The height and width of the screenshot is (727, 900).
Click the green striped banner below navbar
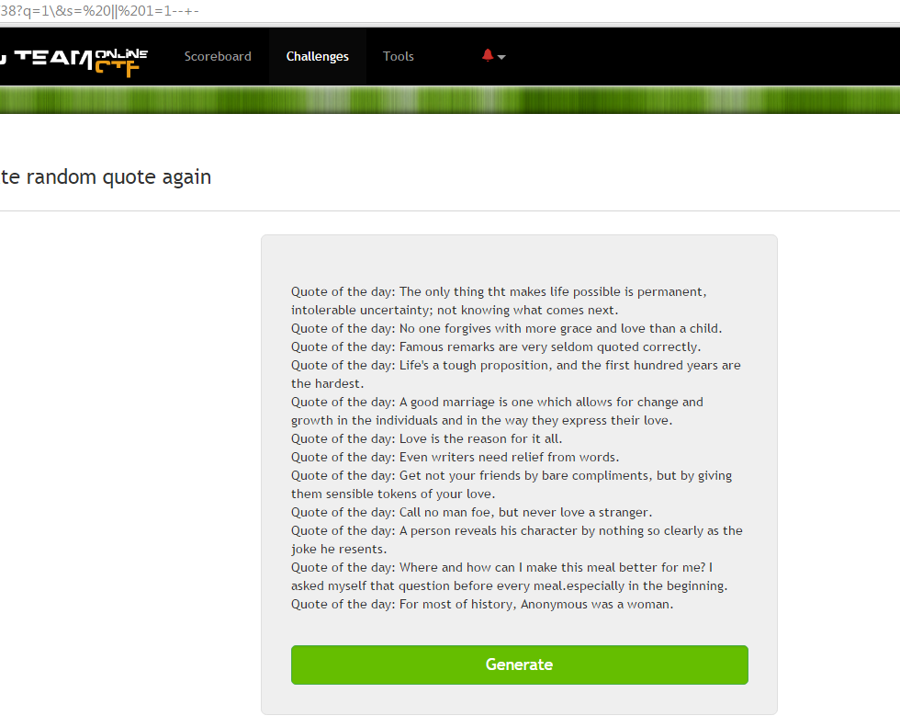(x=450, y=99)
